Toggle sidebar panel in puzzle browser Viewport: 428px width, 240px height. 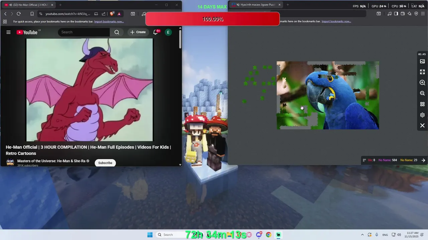(x=396, y=14)
